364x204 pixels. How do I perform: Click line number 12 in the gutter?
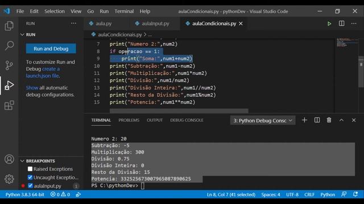tap(97, 80)
